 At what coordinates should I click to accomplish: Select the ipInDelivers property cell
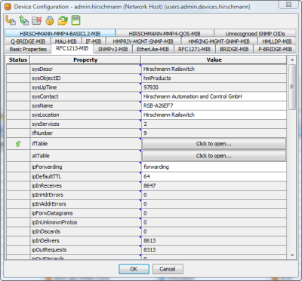[x=85, y=240]
